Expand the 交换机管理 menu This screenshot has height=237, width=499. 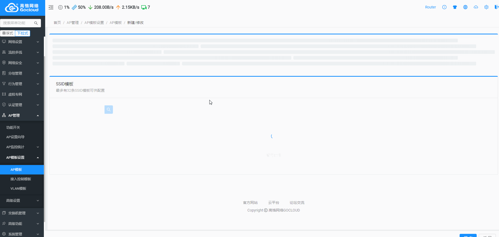click(x=22, y=213)
